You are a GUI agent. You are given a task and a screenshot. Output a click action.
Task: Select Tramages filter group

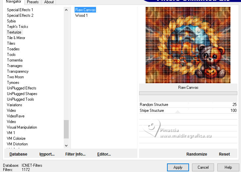click(15, 66)
